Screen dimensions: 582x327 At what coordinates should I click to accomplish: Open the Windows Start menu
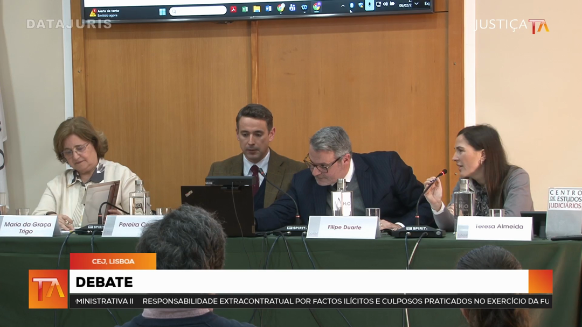tap(162, 11)
